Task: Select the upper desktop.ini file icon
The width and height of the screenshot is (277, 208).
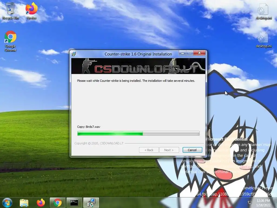Action: coord(263,11)
